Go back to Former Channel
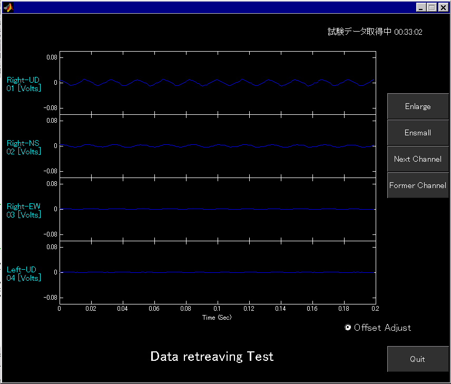Image resolution: width=451 pixels, height=384 pixels. [x=418, y=185]
